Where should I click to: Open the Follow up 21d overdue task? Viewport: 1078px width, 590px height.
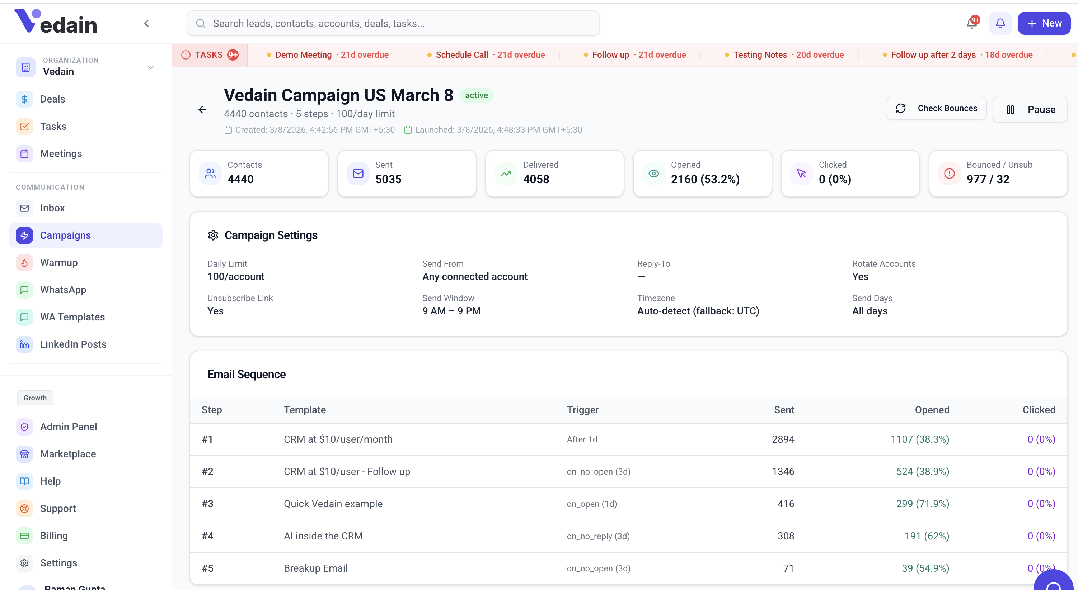pos(635,55)
